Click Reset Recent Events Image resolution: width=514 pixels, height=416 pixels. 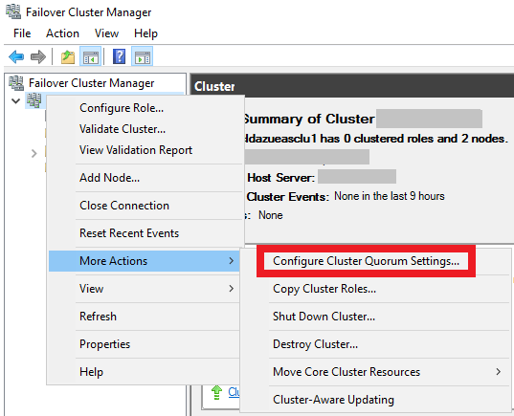click(145, 233)
